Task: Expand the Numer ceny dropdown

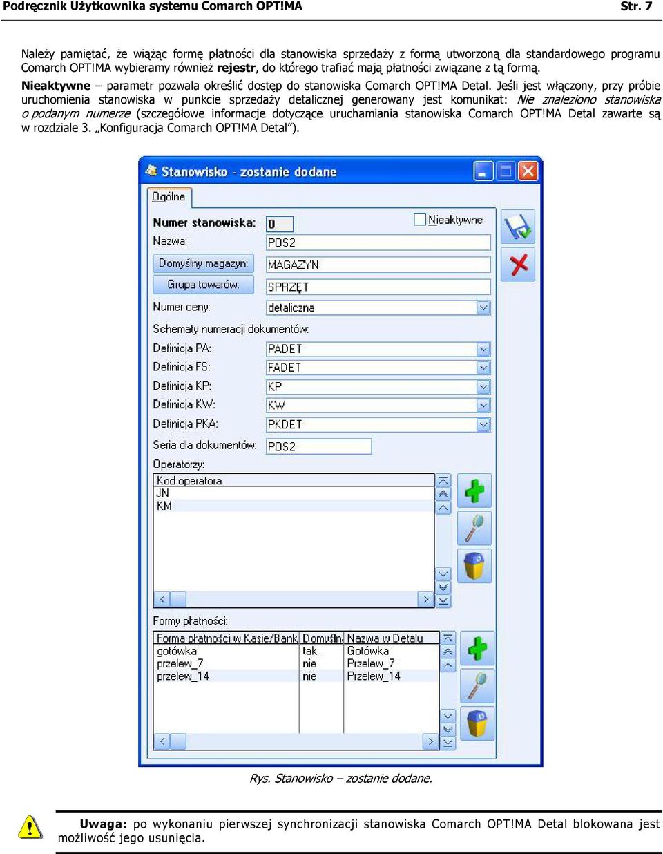Action: click(x=483, y=307)
